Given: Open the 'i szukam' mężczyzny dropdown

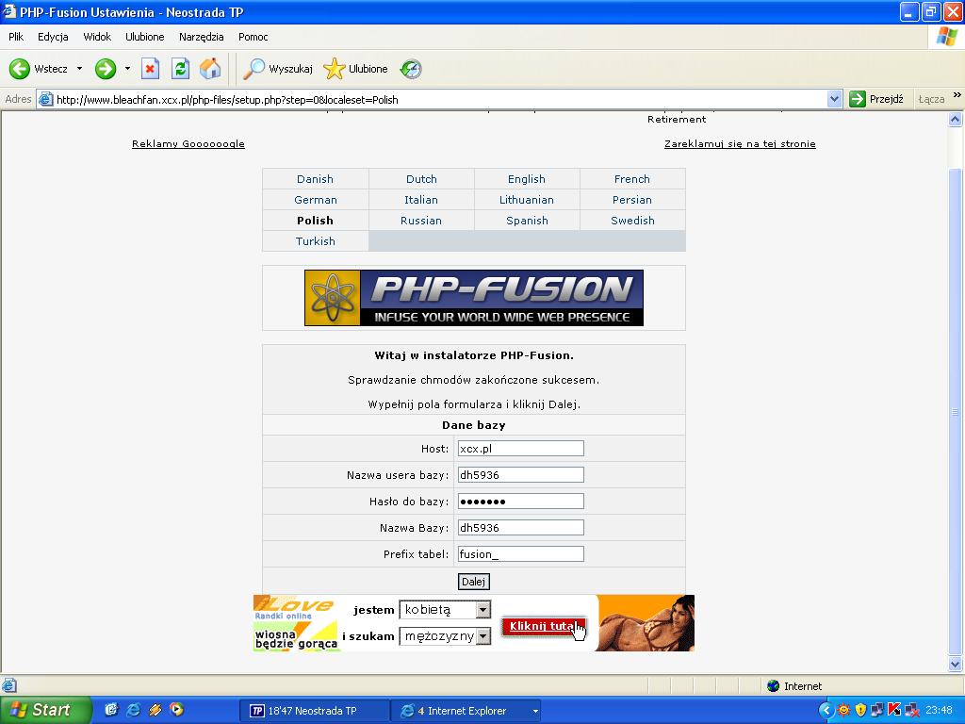Looking at the screenshot, I should (483, 636).
